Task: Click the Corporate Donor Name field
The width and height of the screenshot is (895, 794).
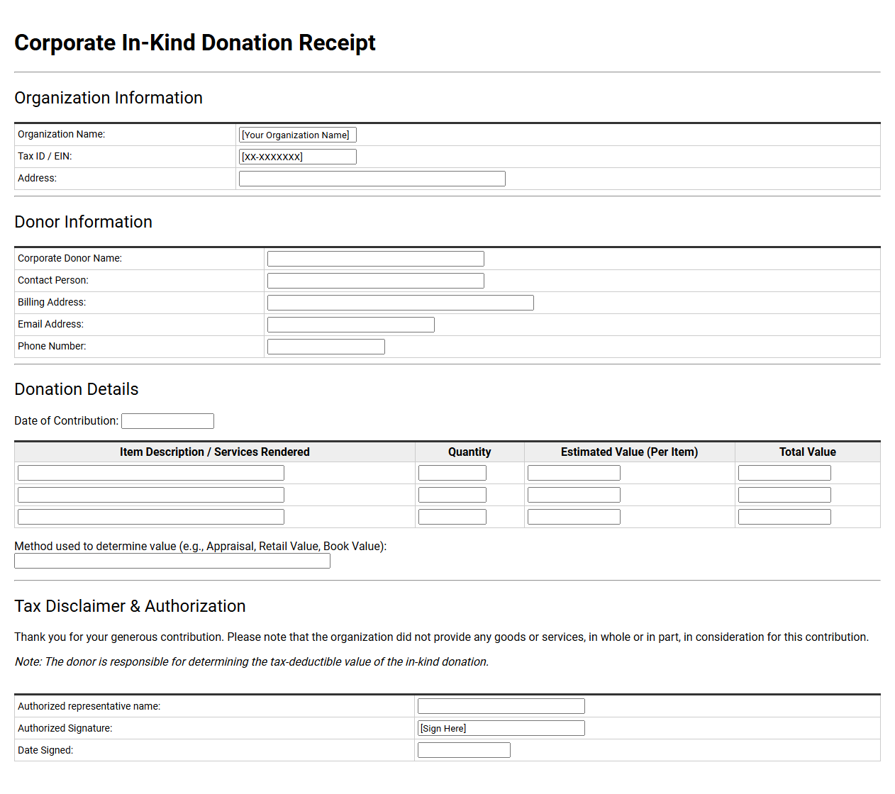Action: (x=376, y=259)
